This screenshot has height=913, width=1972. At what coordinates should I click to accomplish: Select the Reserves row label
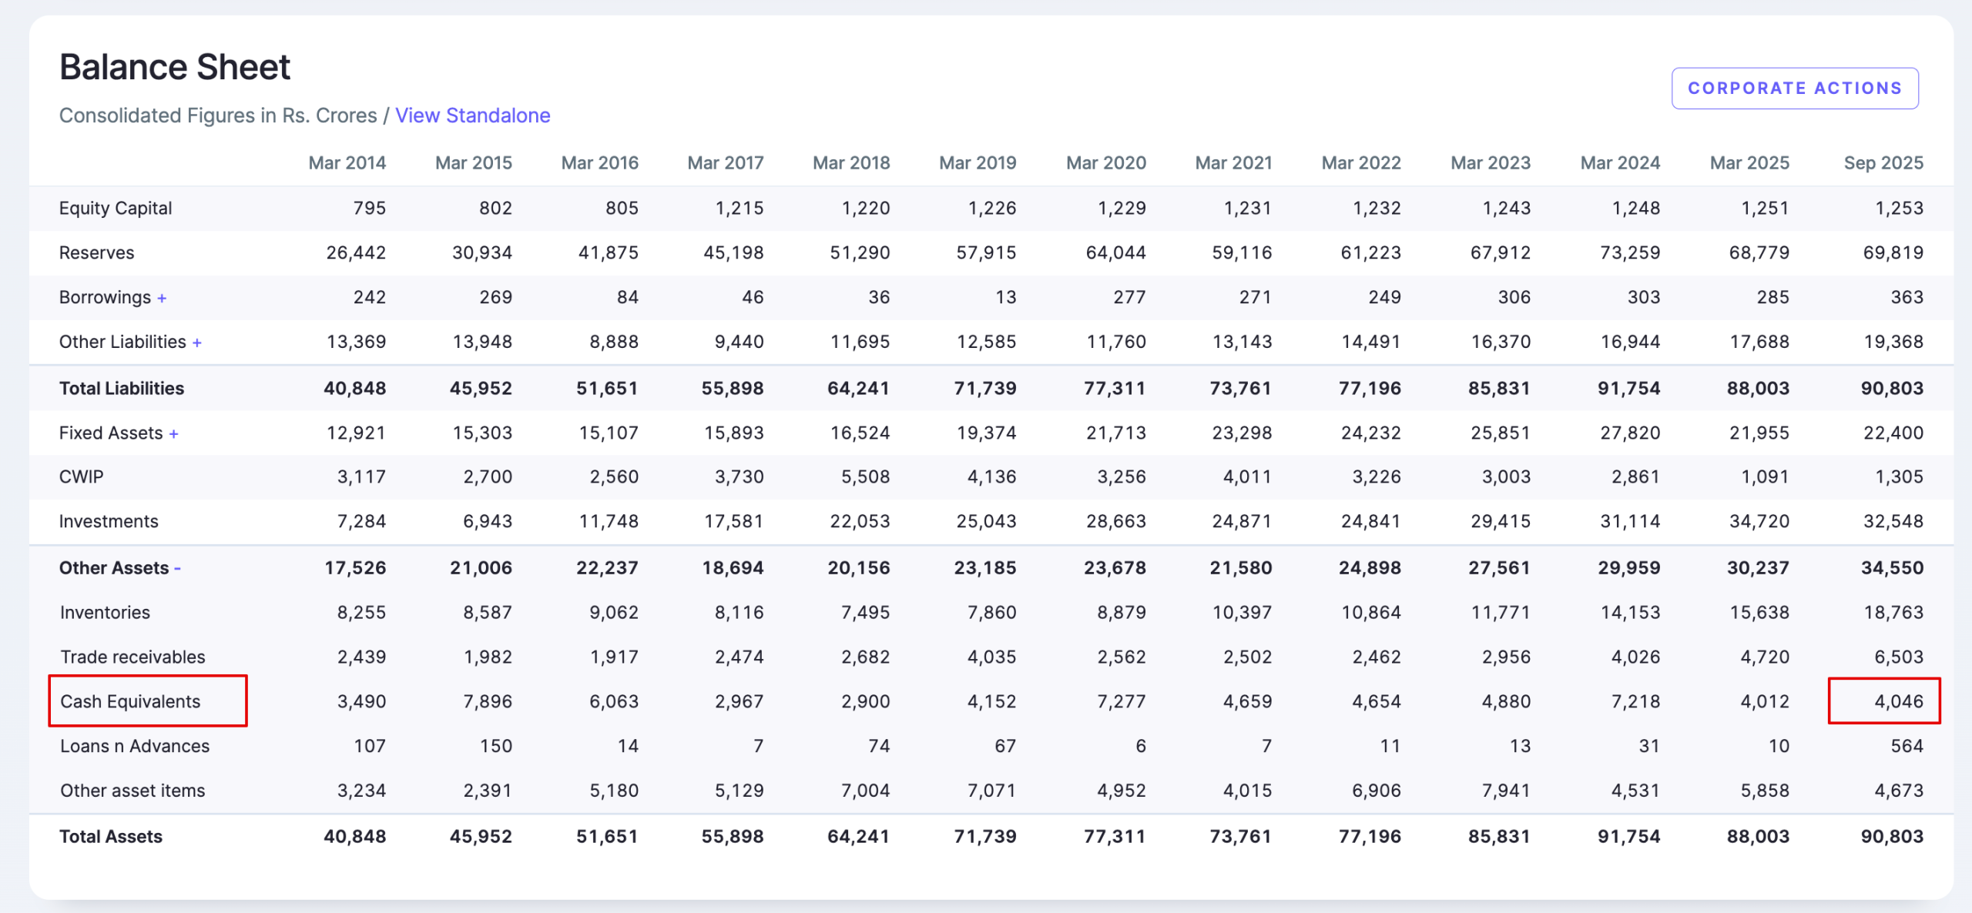[x=96, y=252]
